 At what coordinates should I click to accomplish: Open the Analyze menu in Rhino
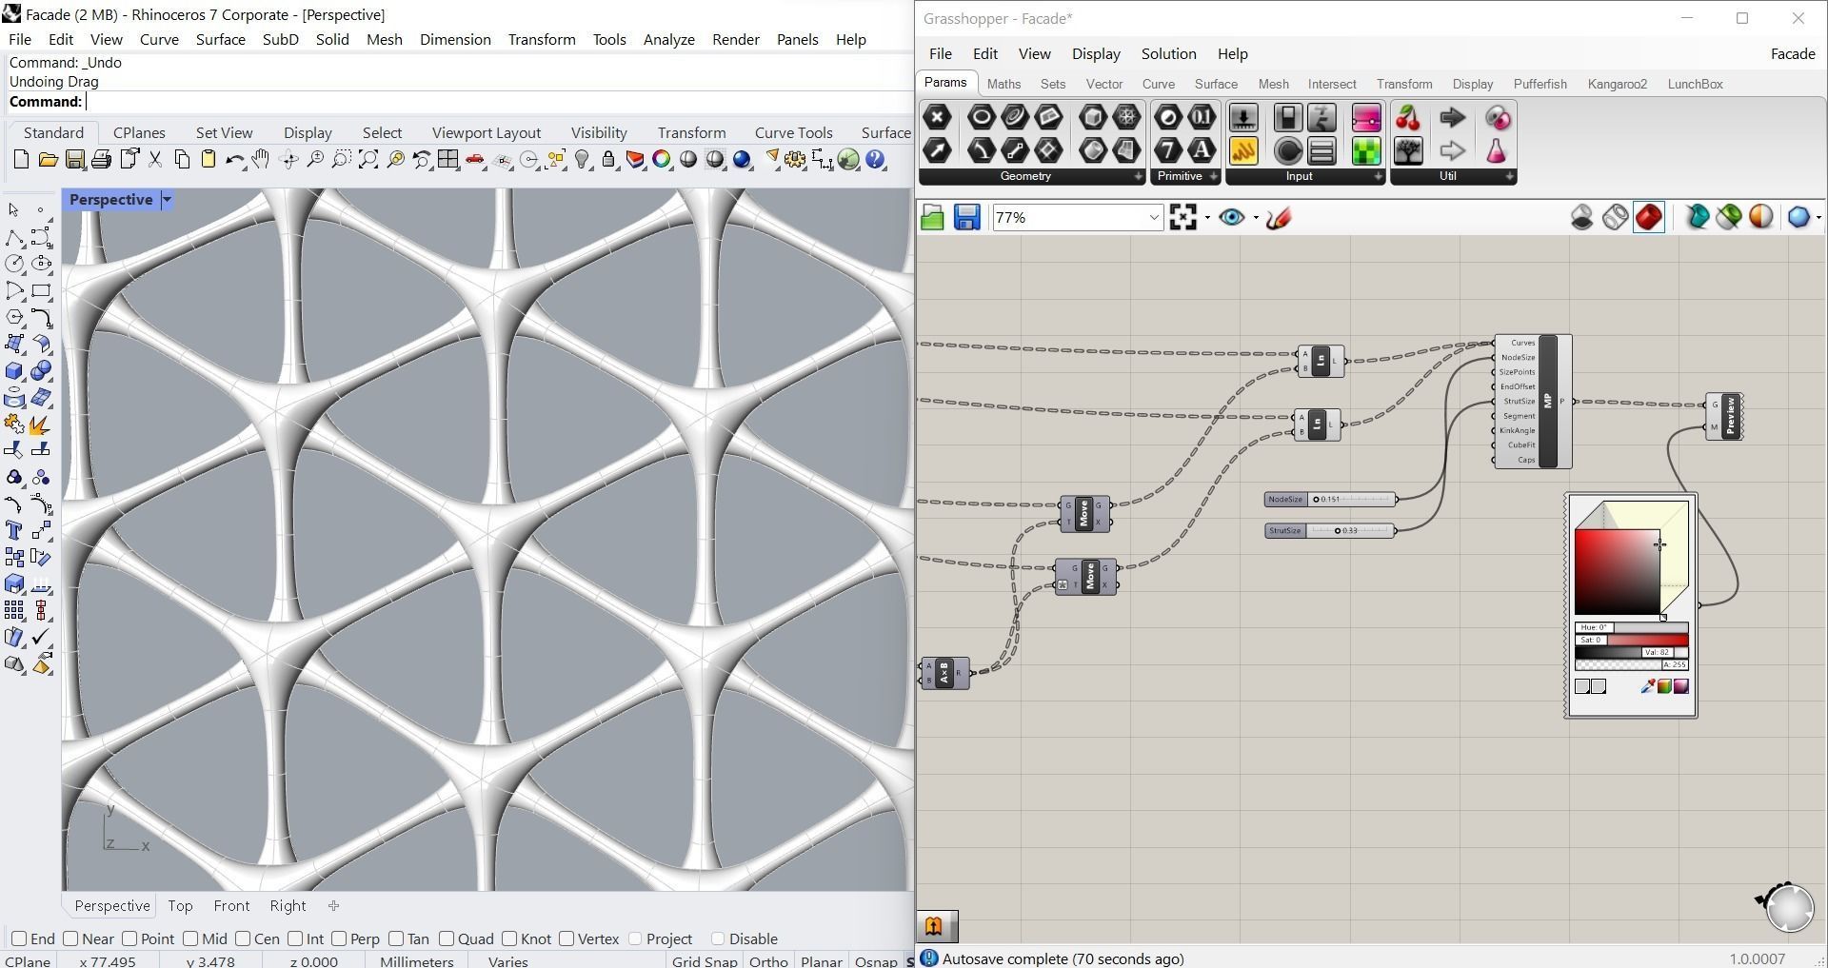[x=668, y=40]
